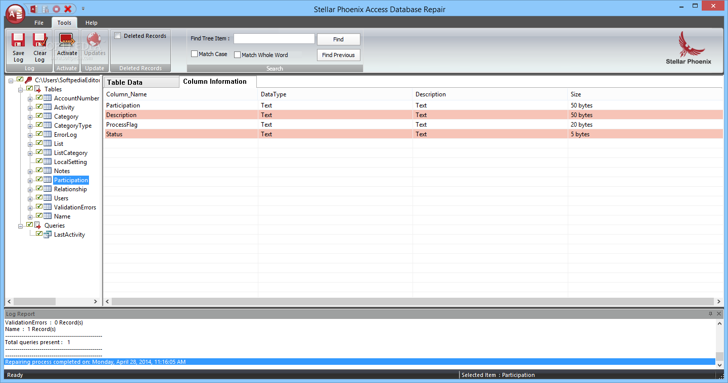Select the Relationship table in tree
This screenshot has width=728, height=383.
[x=70, y=189]
